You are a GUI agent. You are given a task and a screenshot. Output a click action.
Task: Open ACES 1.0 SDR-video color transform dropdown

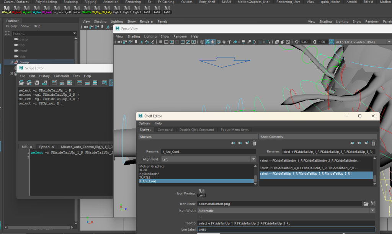click(389, 42)
